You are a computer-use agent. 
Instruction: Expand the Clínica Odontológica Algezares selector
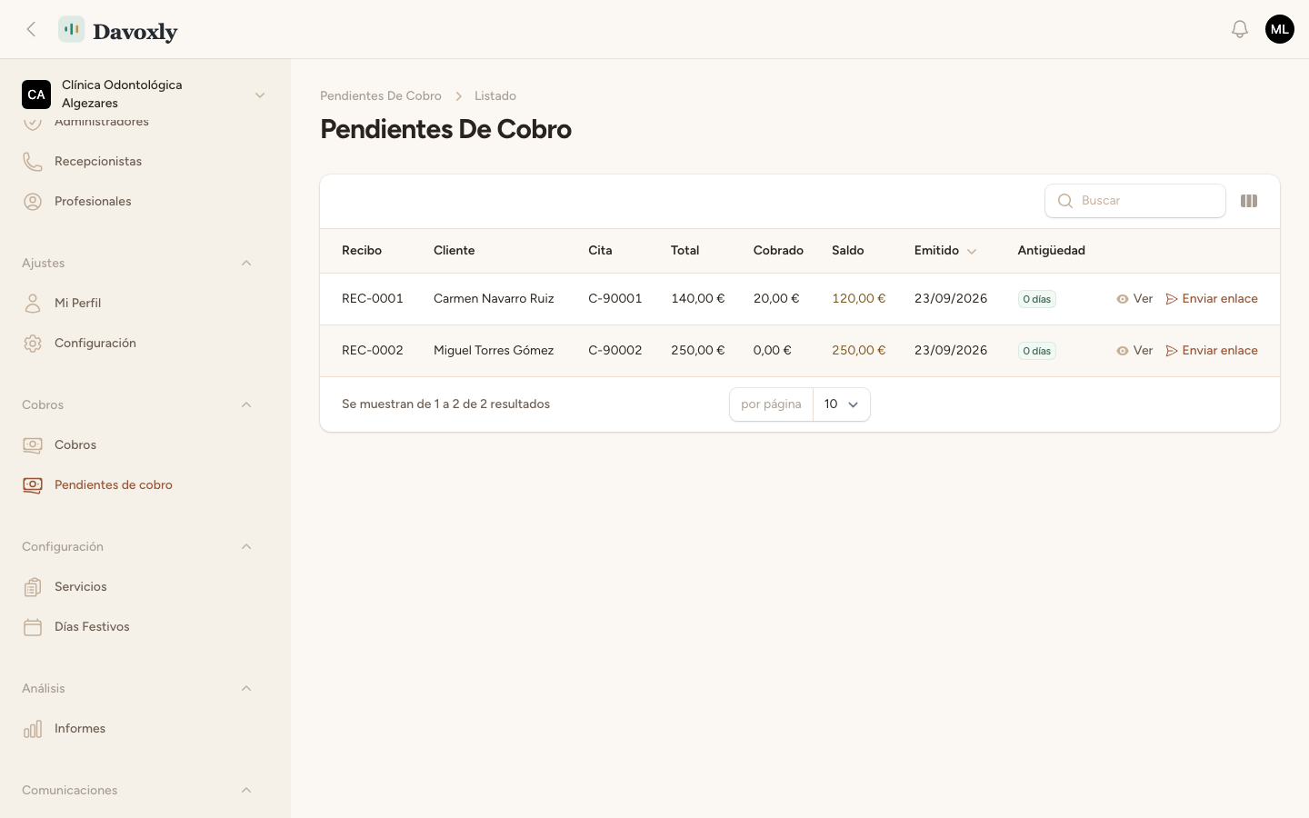coord(145,95)
